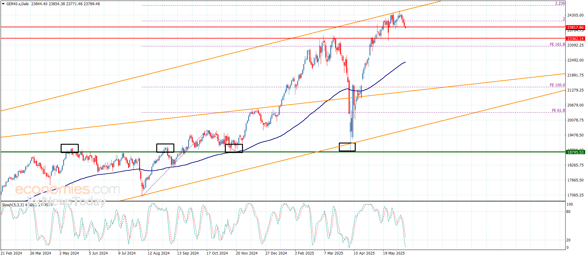Viewport: 587px width, 257px height.
Task: Click the 18265.75 price axis label
Action: 575,165
